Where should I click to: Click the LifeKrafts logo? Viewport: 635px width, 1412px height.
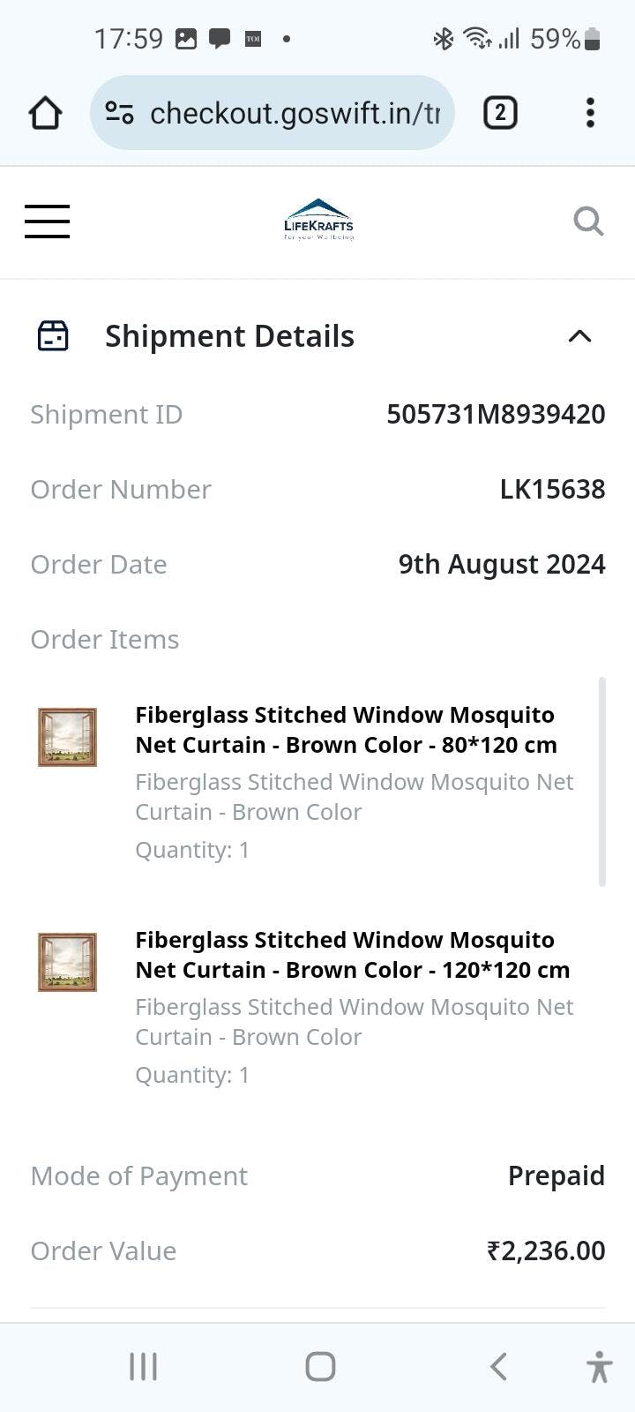pos(318,220)
